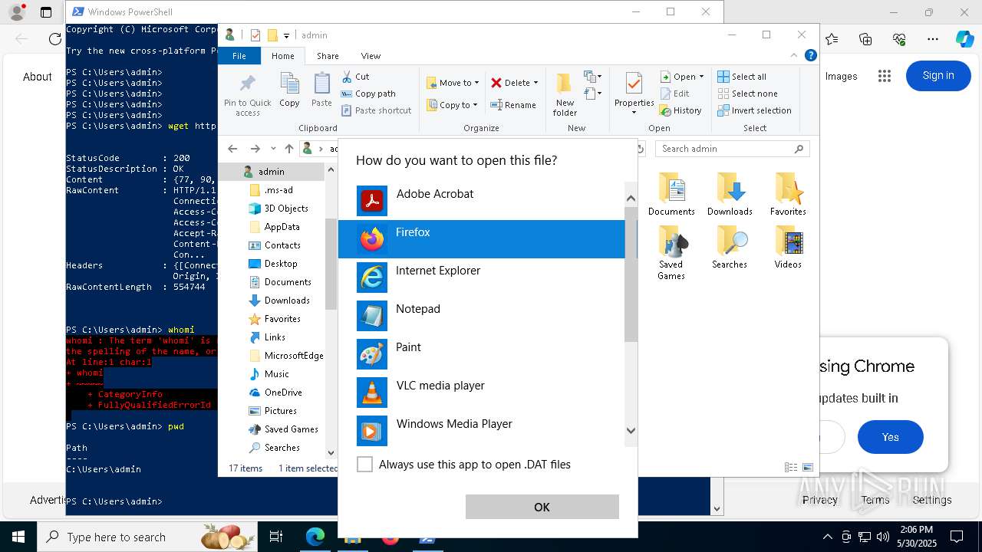
Task: Click Edit in the Open group
Action: tap(675, 94)
